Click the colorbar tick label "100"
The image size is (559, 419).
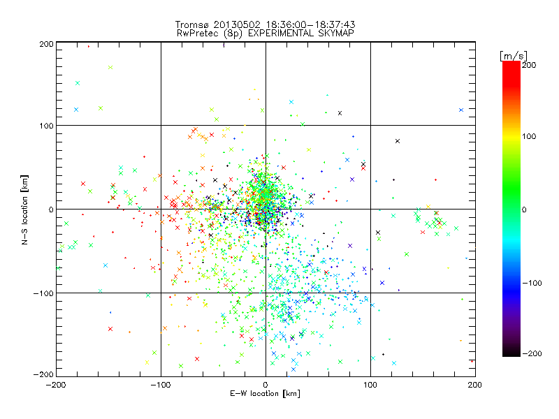click(x=529, y=136)
